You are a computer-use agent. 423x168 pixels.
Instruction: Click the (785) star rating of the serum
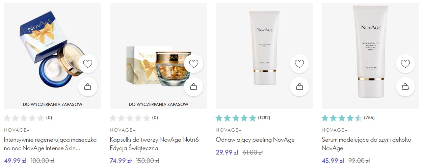point(348,118)
